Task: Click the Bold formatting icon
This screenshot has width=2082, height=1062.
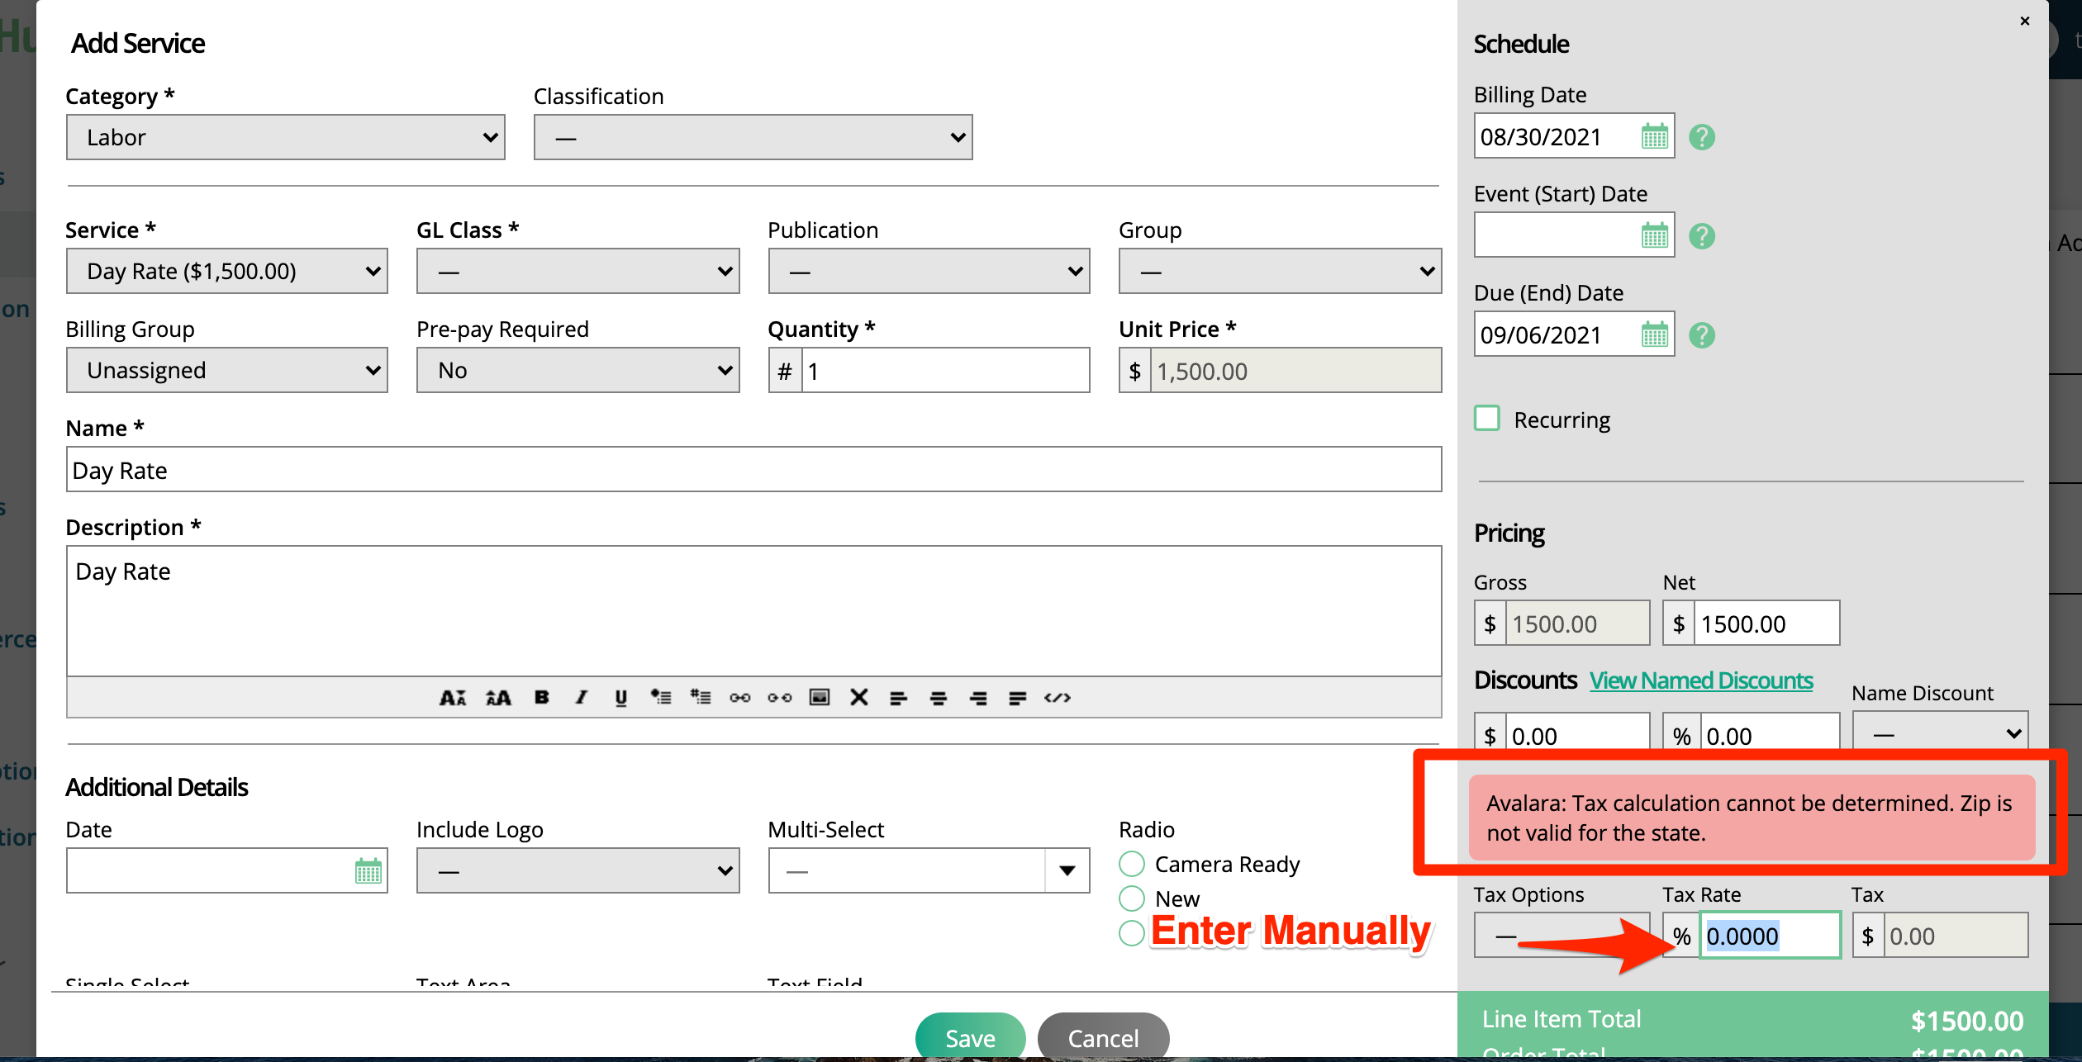Action: pos(542,698)
